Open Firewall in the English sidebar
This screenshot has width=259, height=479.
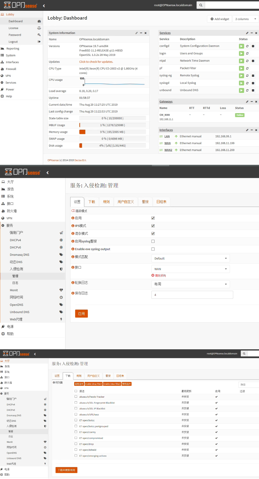pos(11,69)
